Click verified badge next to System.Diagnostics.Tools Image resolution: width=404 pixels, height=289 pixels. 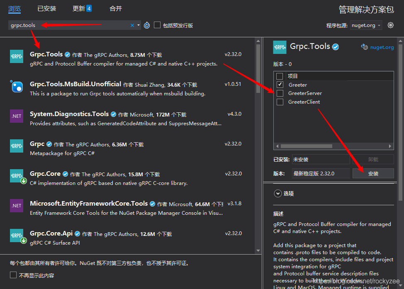[113, 114]
